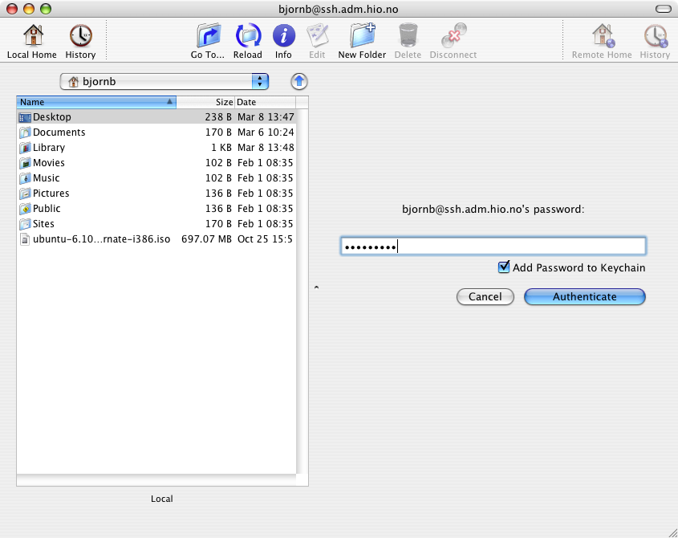678x538 pixels.
Task: Click the 1 KB size value
Action: (221, 148)
